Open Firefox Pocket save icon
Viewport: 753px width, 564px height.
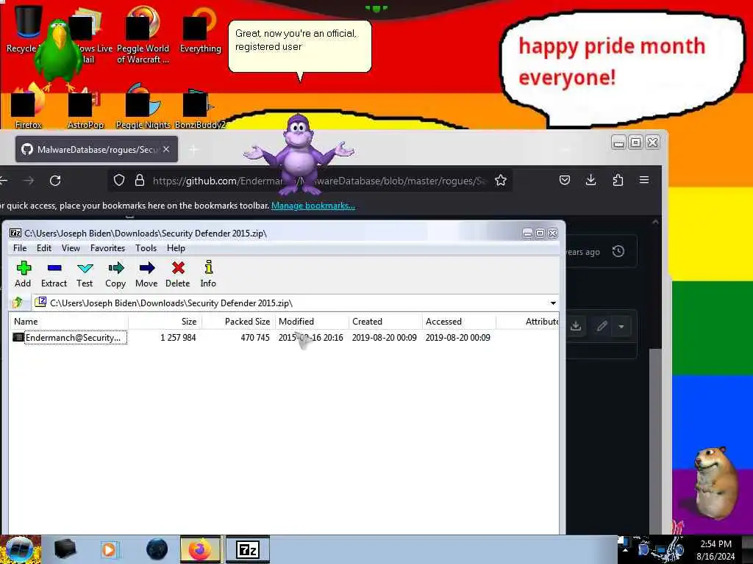point(565,181)
